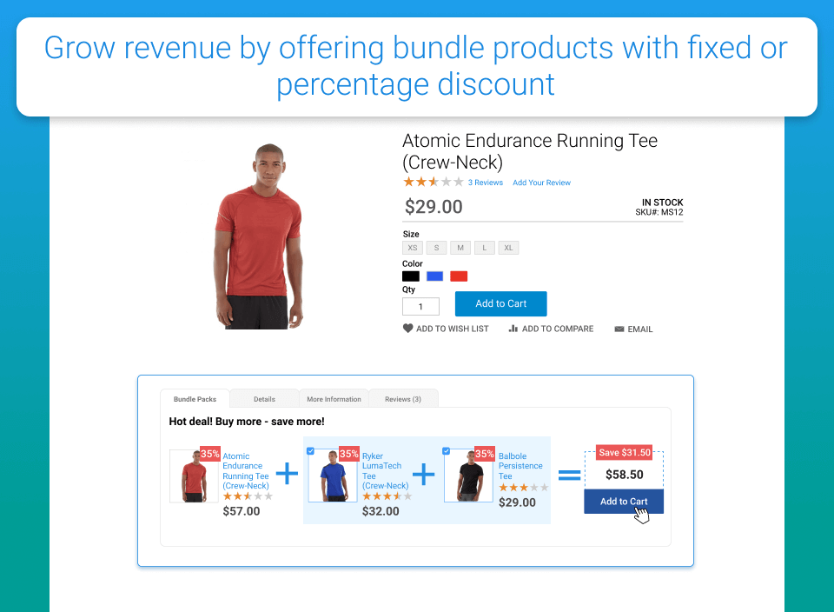This screenshot has height=612, width=834.
Task: Click the Email envelope icon
Action: tap(619, 329)
